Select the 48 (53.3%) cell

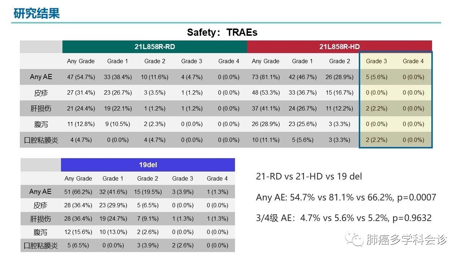tap(266, 93)
